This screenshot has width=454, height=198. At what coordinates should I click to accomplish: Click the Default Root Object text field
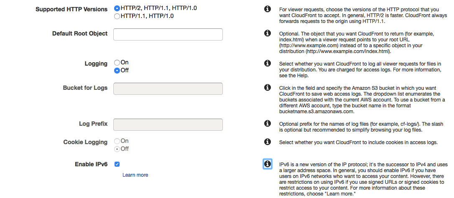pos(168,34)
